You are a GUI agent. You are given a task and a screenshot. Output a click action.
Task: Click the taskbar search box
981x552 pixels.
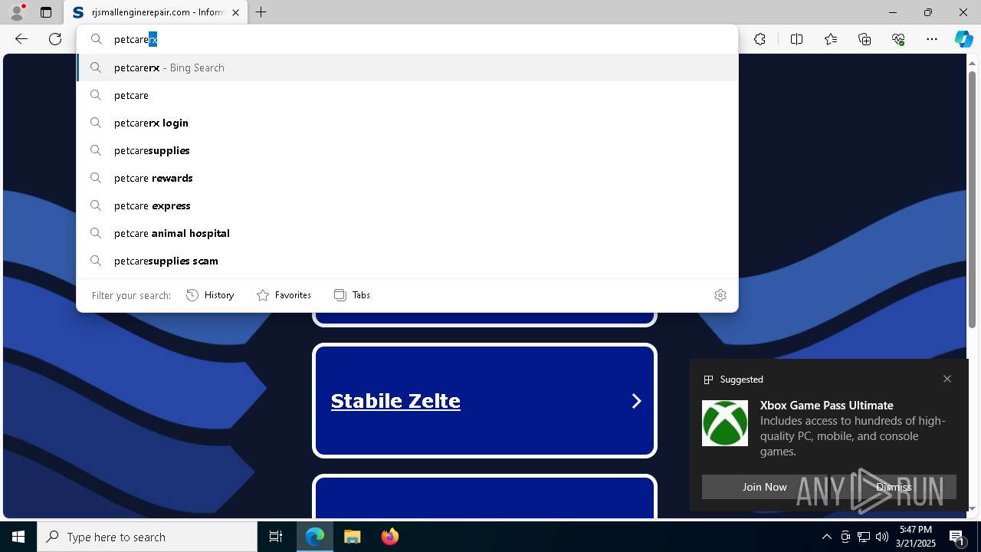pos(147,537)
